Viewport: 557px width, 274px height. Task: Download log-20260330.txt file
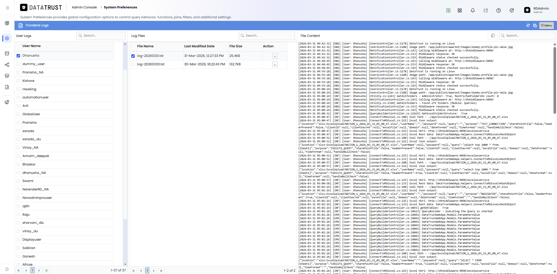275,64
